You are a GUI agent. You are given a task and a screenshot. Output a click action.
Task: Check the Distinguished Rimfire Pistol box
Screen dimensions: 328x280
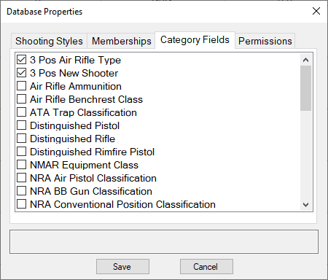coord(21,152)
